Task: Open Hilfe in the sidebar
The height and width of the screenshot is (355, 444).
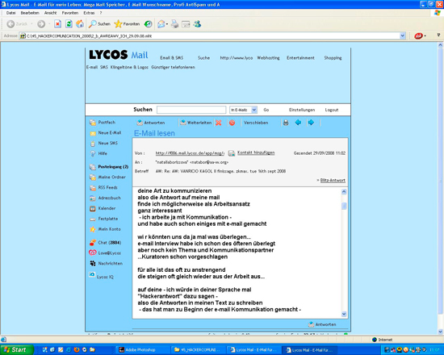Action: (x=98, y=153)
